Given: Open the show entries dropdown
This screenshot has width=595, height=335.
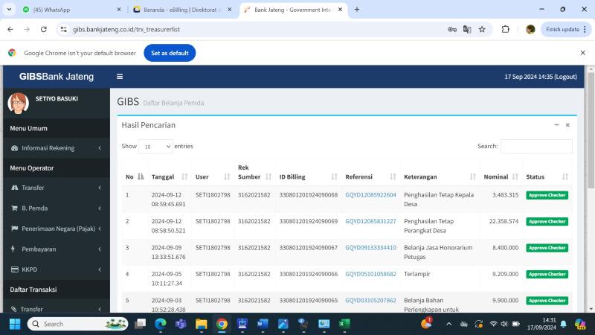Looking at the screenshot, I should [x=155, y=147].
